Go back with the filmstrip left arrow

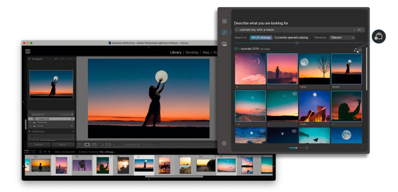pyautogui.click(x=45, y=152)
